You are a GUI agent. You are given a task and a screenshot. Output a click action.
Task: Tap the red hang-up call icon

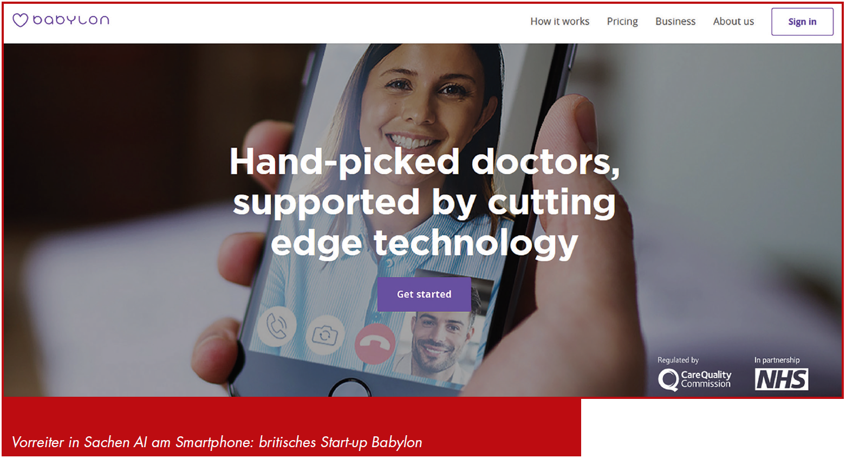coord(375,344)
